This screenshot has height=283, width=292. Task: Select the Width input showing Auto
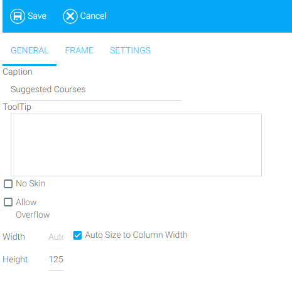point(56,237)
